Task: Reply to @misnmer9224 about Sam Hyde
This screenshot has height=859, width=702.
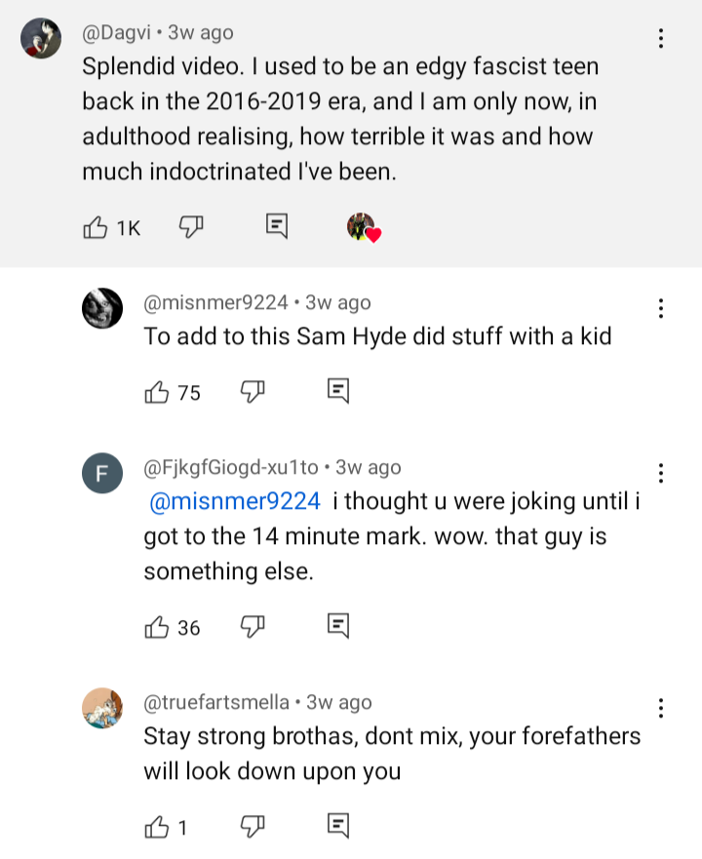Action: (337, 392)
